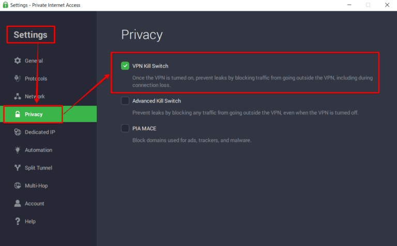Go to the Network settings label
The height and width of the screenshot is (246, 397).
pyautogui.click(x=35, y=97)
